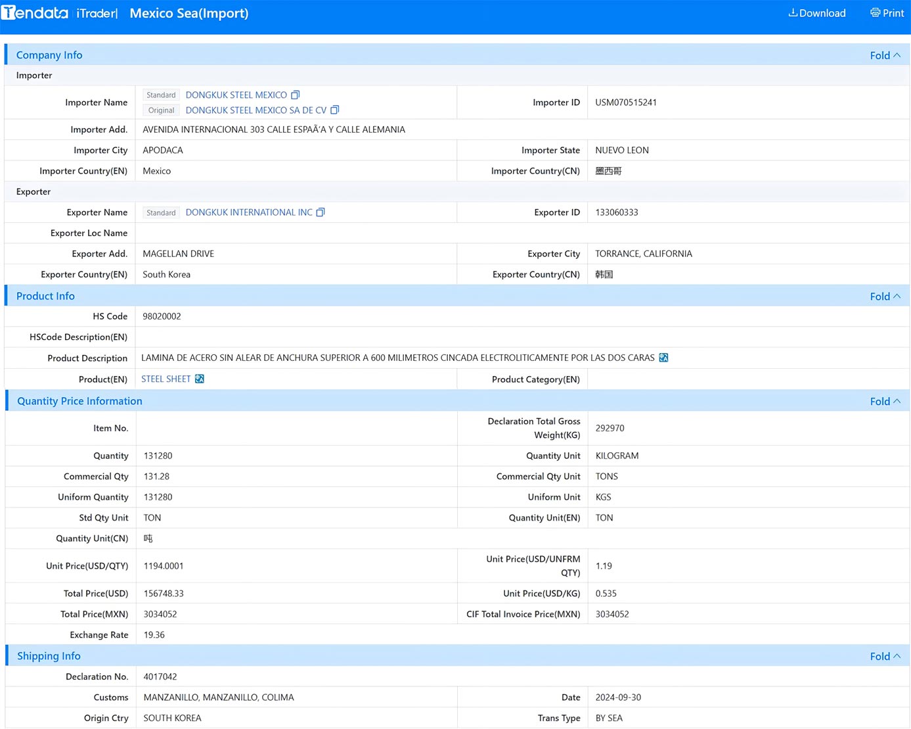The image size is (911, 729).
Task: Open the STEEL SHEET product link
Action: (166, 379)
